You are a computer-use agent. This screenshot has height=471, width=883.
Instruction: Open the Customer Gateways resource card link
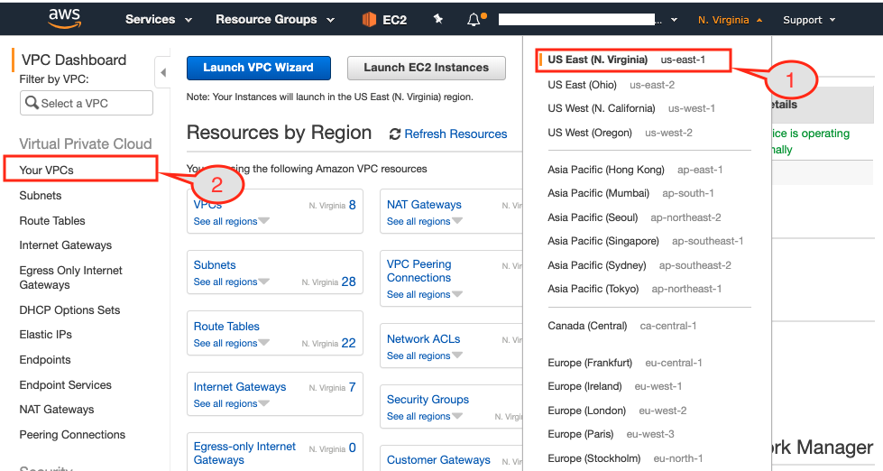click(x=438, y=460)
